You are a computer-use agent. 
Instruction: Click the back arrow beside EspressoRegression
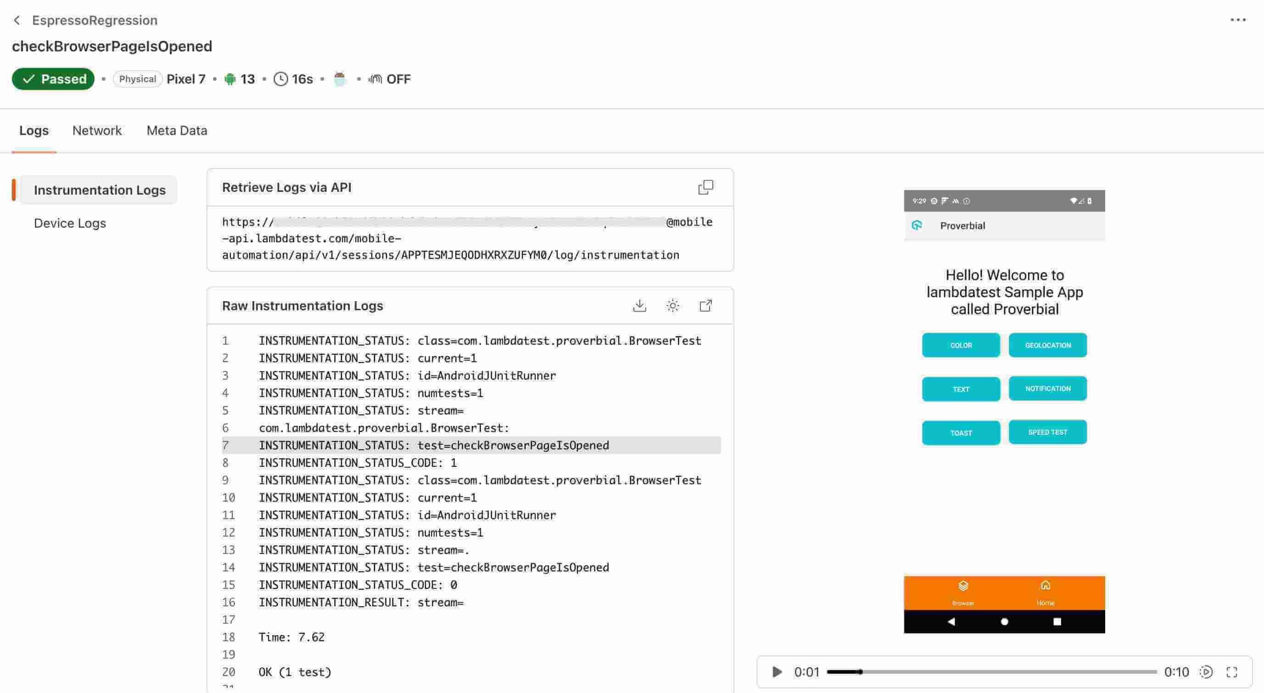pyautogui.click(x=17, y=20)
